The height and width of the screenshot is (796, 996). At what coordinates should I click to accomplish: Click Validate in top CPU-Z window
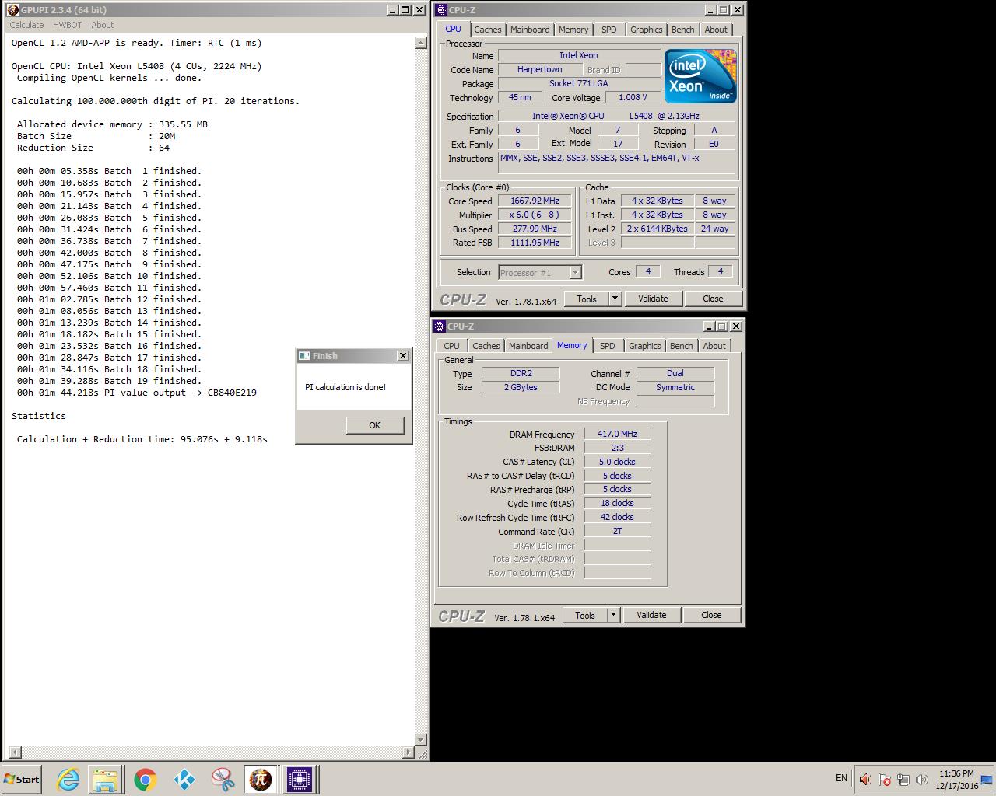(653, 298)
